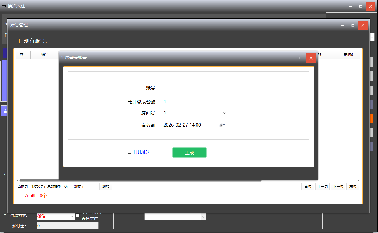Click the 允许登录台数 text field
The width and height of the screenshot is (378, 233).
tap(195, 102)
